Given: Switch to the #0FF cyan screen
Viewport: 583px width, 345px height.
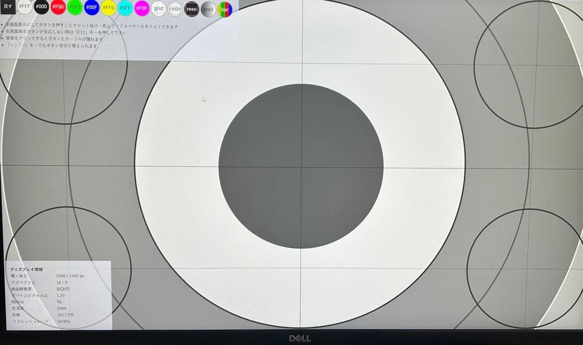Looking at the screenshot, I should tap(125, 8).
